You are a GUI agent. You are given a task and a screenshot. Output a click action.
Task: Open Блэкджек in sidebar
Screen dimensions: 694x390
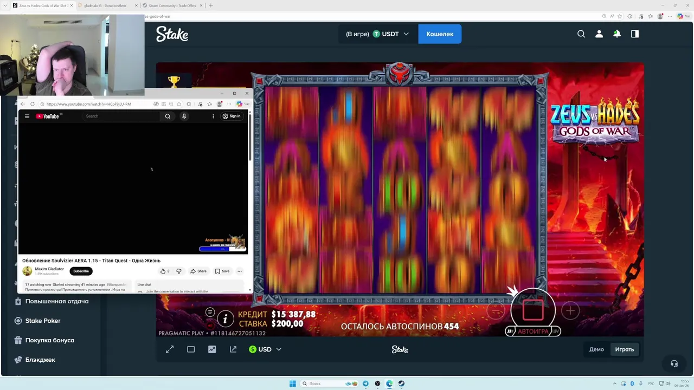pyautogui.click(x=40, y=360)
